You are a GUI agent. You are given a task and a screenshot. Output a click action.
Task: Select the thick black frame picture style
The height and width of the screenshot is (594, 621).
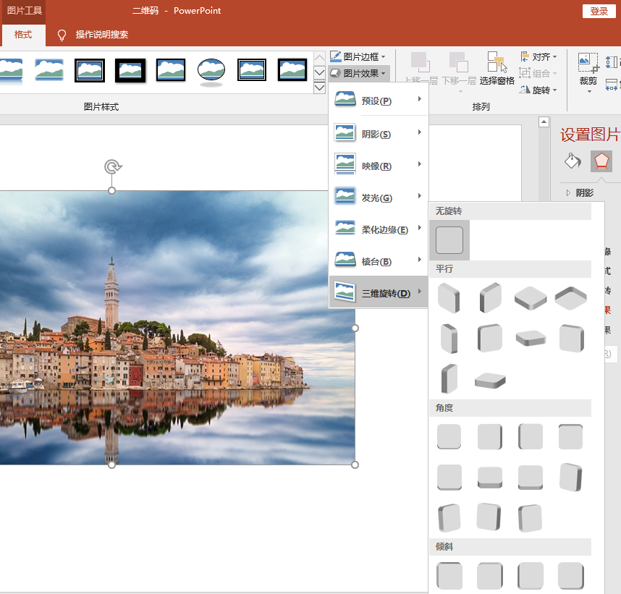point(130,70)
